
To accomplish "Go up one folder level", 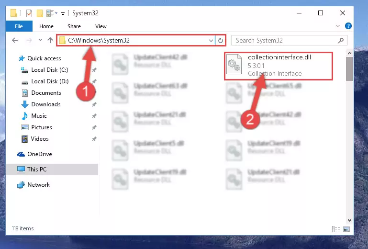I will (x=50, y=40).
